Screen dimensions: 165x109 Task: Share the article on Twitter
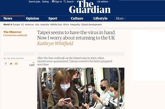[11, 64]
